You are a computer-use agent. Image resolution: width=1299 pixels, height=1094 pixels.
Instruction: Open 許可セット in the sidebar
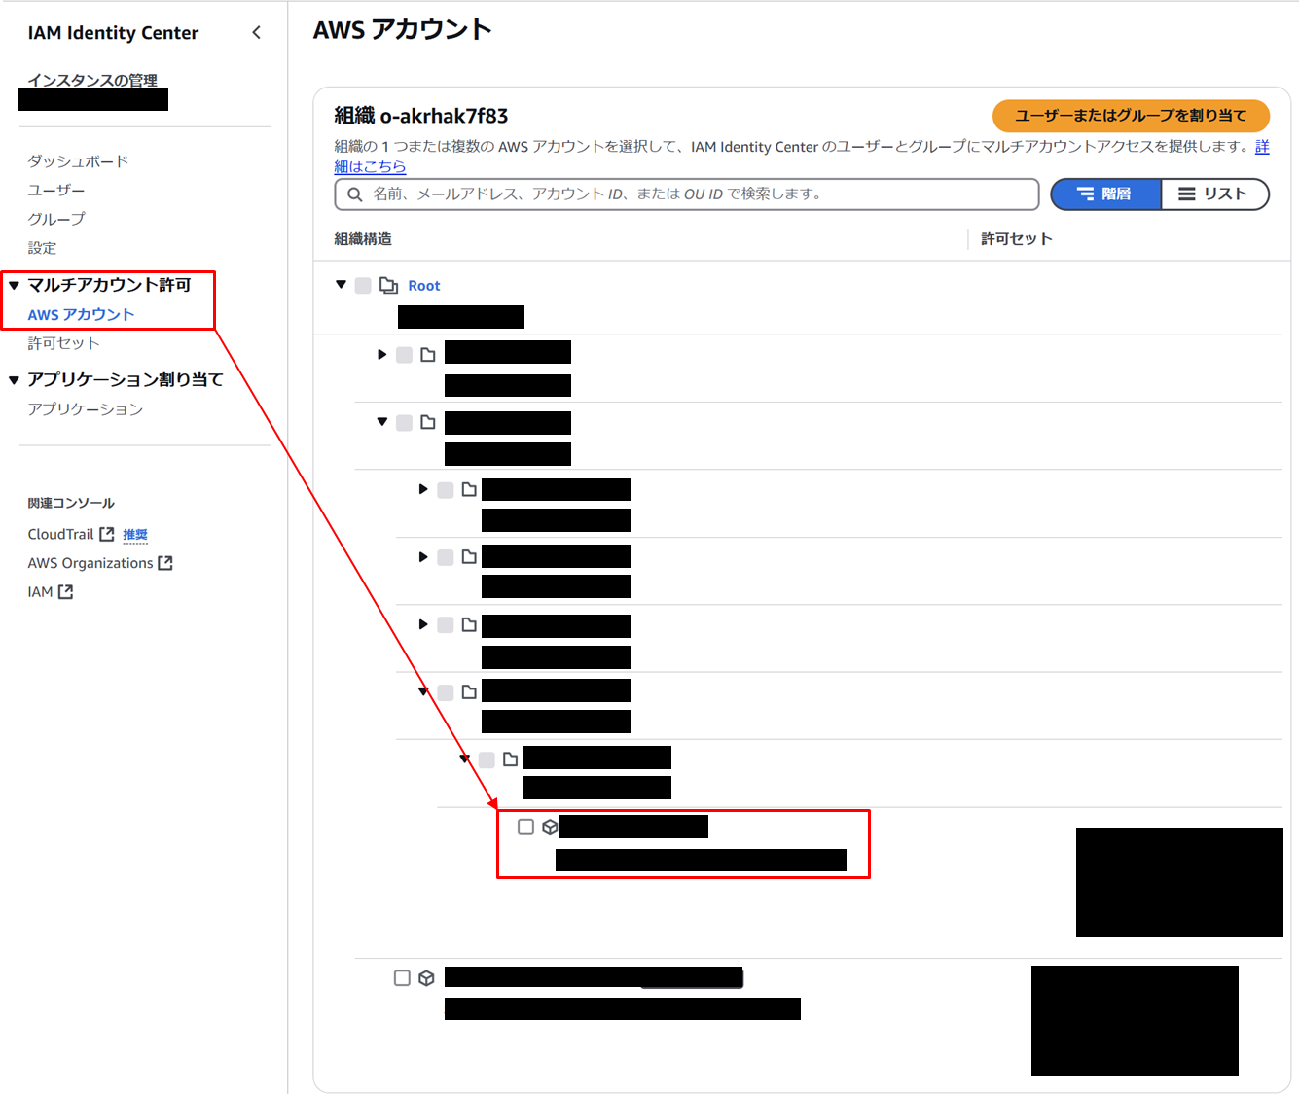[x=63, y=343]
